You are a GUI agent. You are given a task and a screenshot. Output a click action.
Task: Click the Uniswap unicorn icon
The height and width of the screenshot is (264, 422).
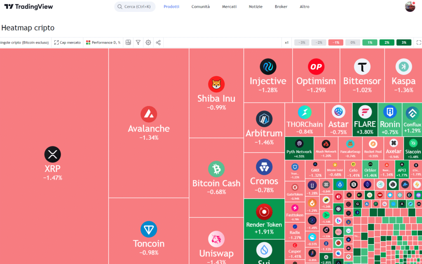[216, 239]
